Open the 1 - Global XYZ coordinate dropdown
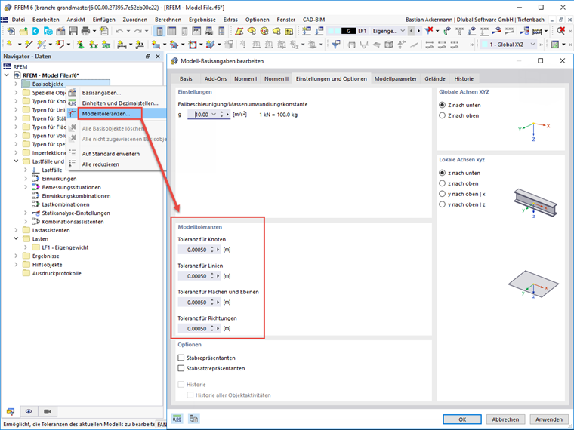 533,45
